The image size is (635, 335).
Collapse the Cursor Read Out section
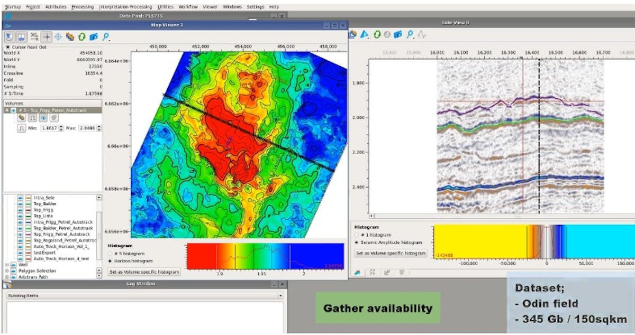click(8, 46)
